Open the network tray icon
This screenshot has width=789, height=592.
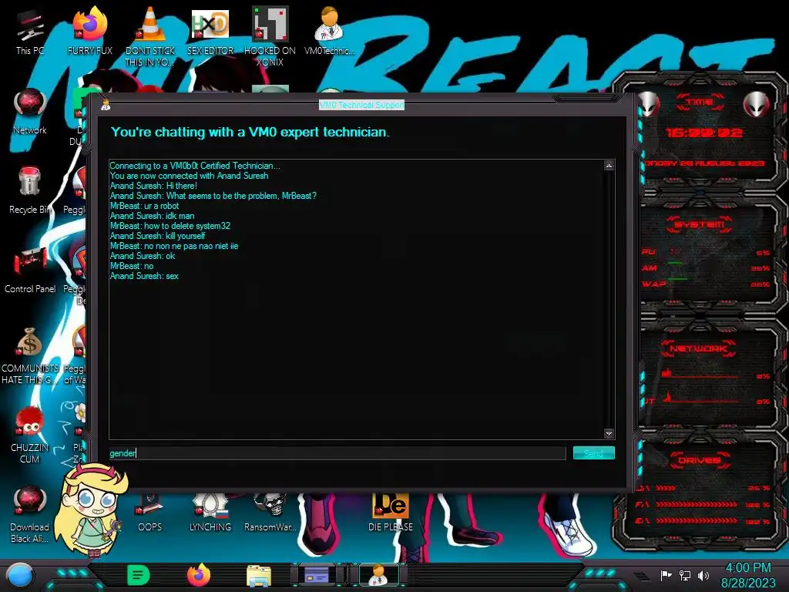685,575
